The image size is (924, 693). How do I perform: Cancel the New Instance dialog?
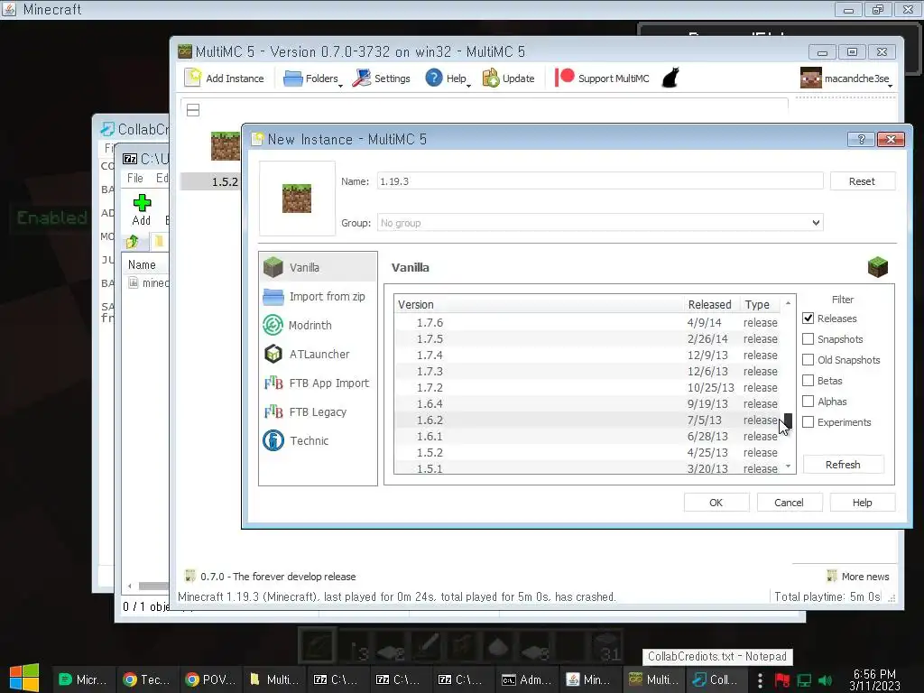click(x=789, y=503)
